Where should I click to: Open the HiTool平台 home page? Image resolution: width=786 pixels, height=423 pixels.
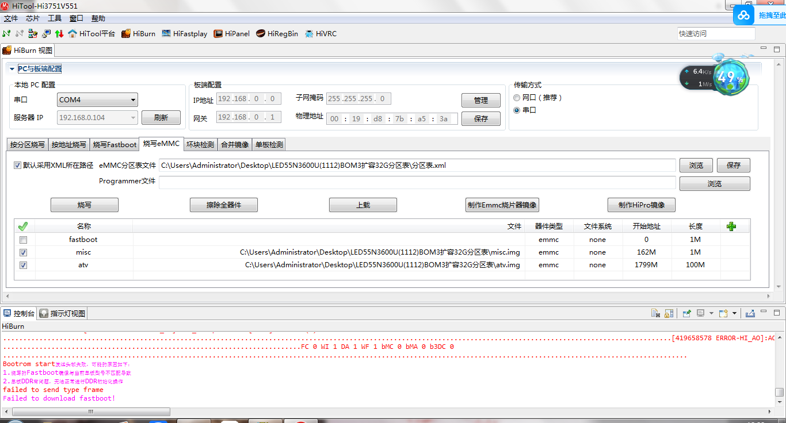91,34
